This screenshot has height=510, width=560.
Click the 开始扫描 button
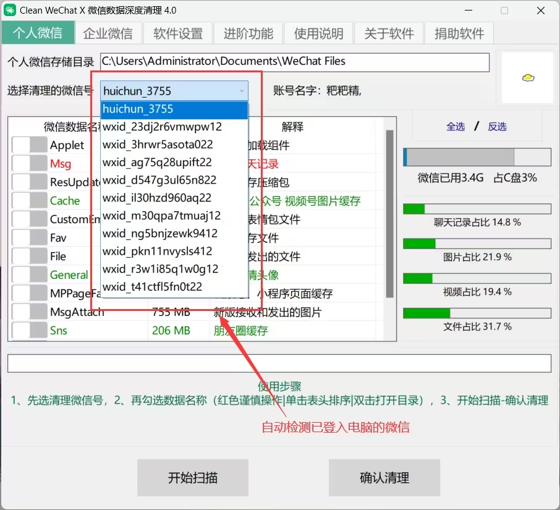pos(193,478)
